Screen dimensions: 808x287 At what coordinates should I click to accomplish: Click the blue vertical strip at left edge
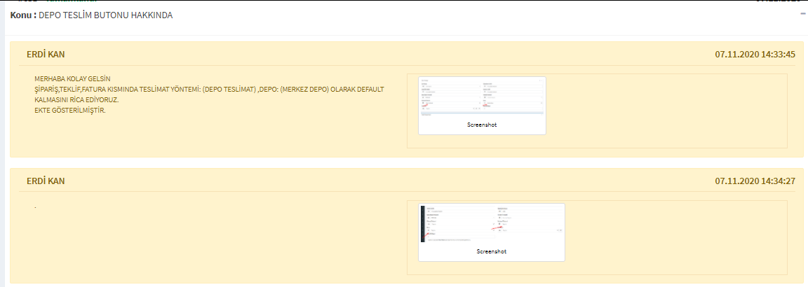coord(2,140)
